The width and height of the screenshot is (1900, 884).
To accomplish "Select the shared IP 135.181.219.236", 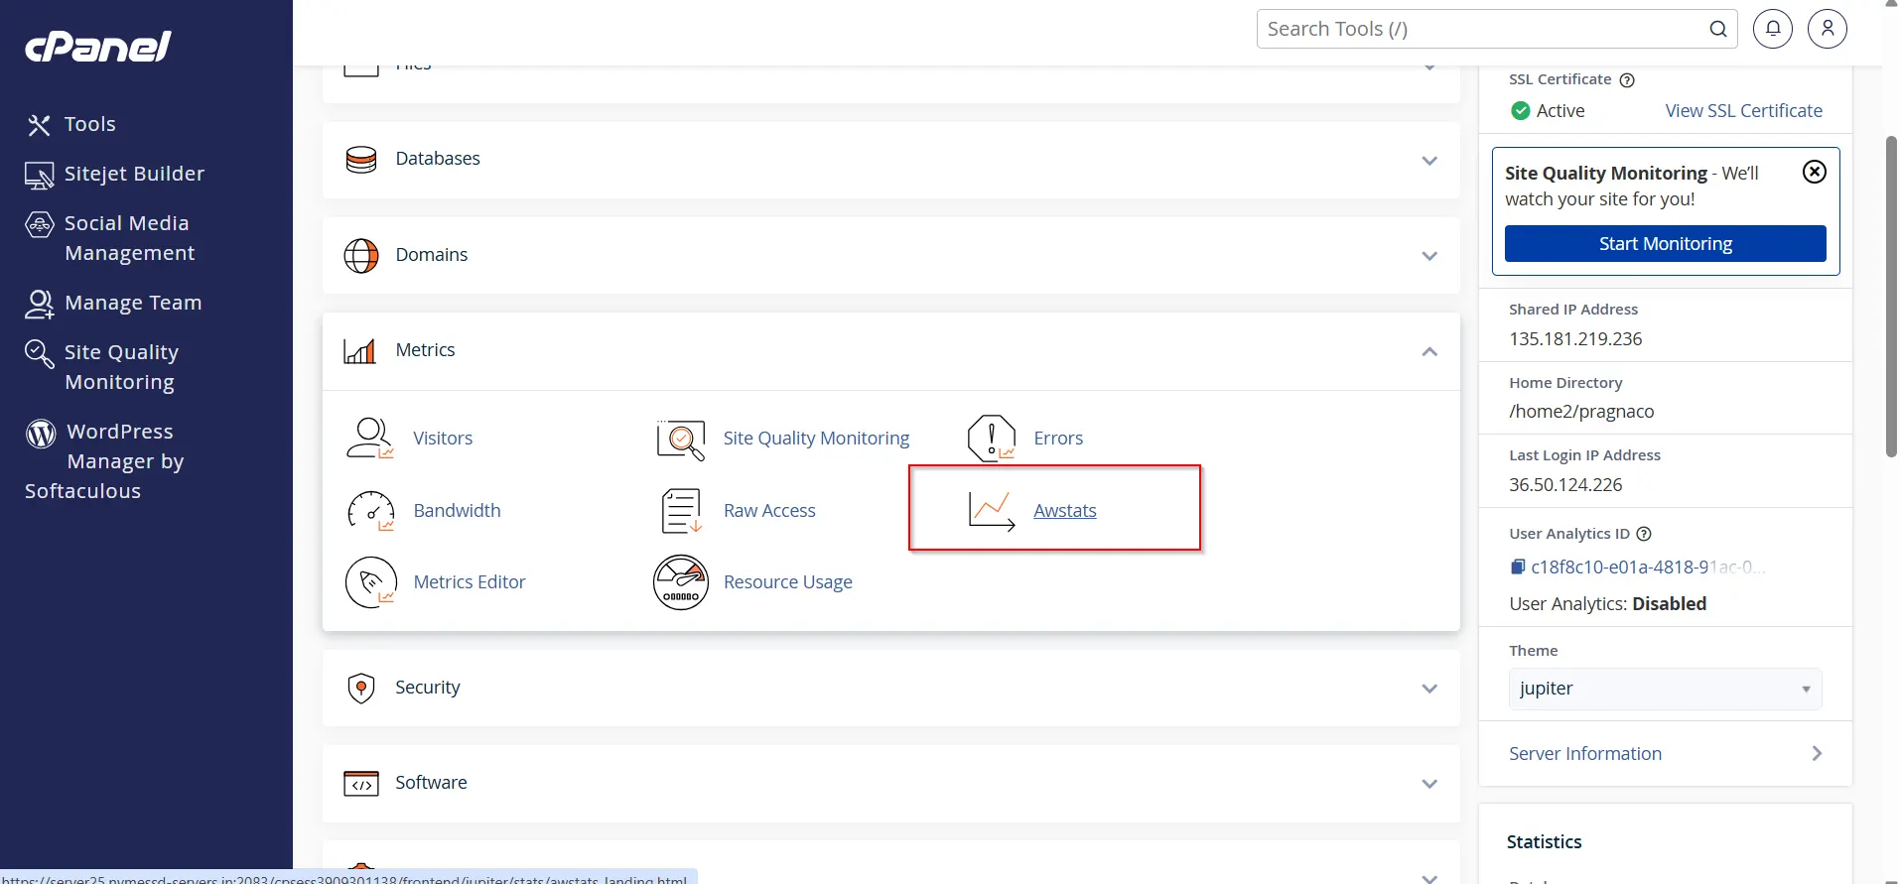I will click(x=1575, y=339).
